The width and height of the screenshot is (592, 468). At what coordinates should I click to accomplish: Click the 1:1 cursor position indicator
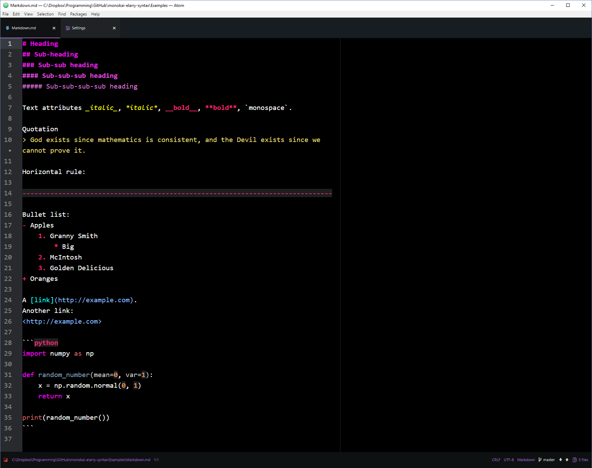point(156,460)
